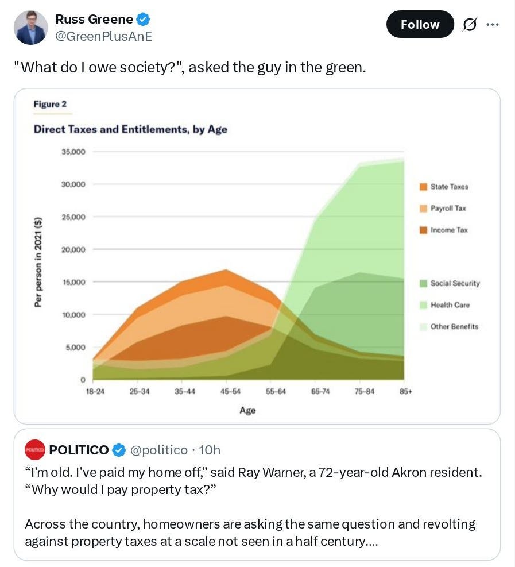Click the Payroll Tax legend swatch
The width and height of the screenshot is (515, 567).
click(x=423, y=209)
